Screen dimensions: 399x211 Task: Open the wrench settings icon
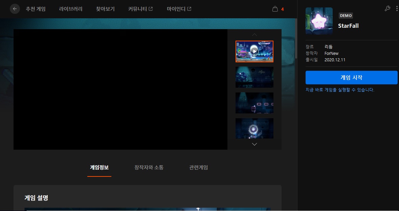pyautogui.click(x=387, y=8)
